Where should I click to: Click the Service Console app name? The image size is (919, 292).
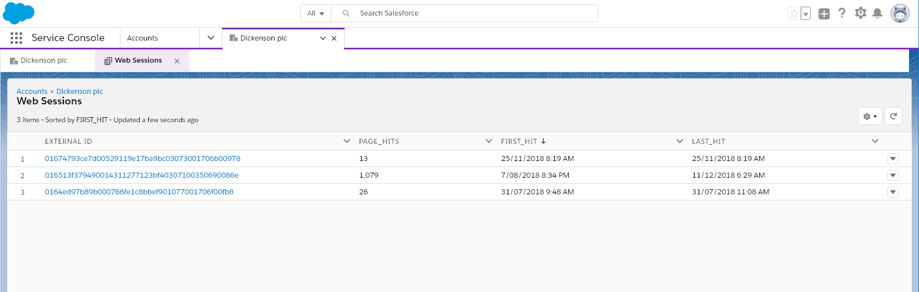coord(68,38)
